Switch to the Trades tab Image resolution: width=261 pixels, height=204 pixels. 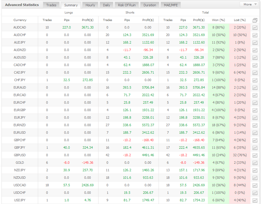[51, 5]
